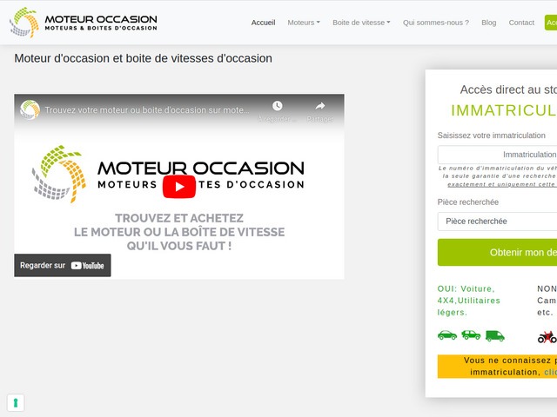Image resolution: width=557 pixels, height=417 pixels.
Task: Click 'Regarder sur YouTube' button
Action: (63, 265)
